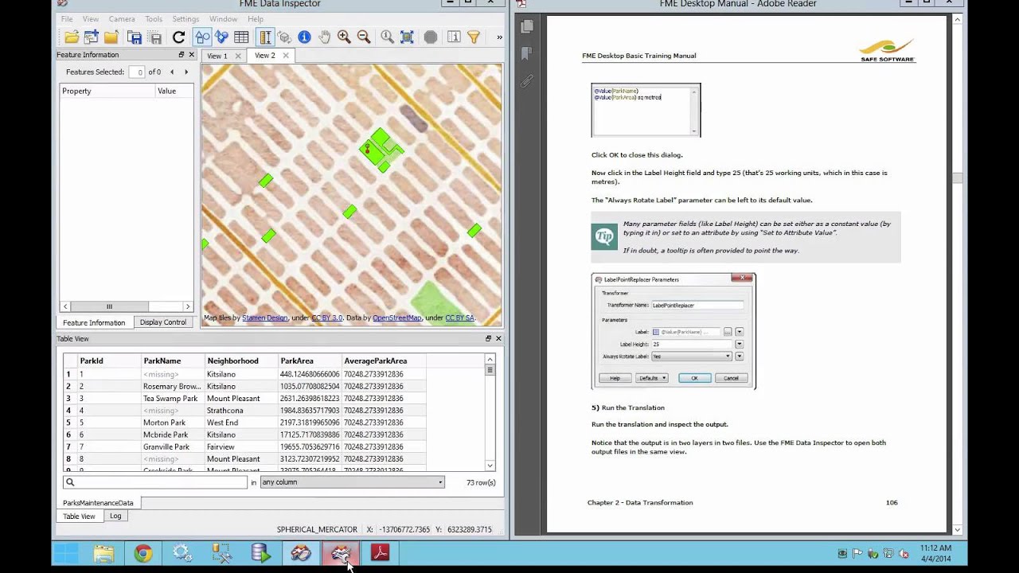Click the Property column header
1019x573 pixels.
click(108, 91)
